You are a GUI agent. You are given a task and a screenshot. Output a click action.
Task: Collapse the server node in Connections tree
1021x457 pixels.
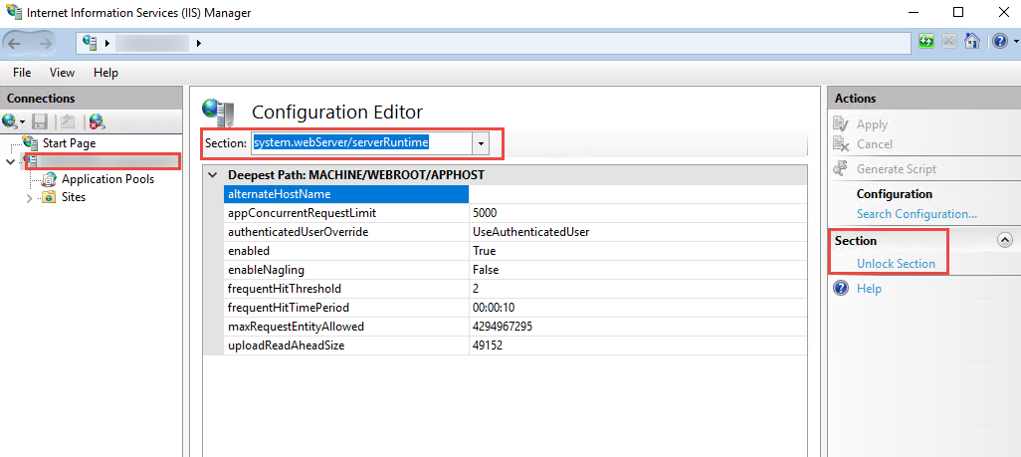pyautogui.click(x=11, y=161)
